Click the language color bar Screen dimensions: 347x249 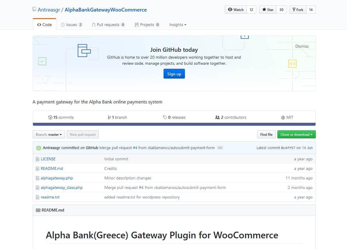coord(174,124)
